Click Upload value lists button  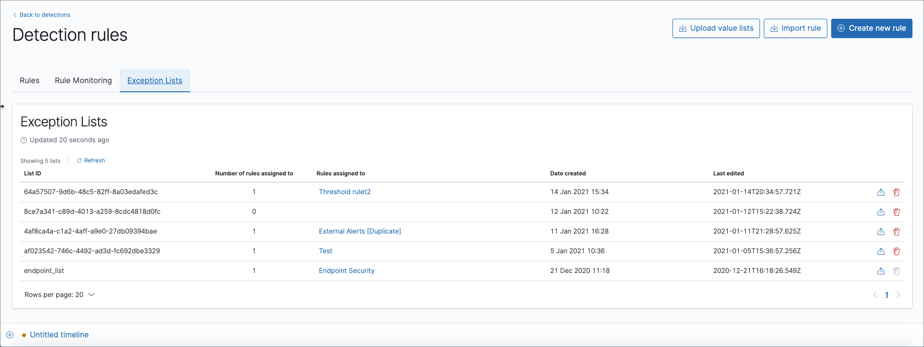point(716,28)
